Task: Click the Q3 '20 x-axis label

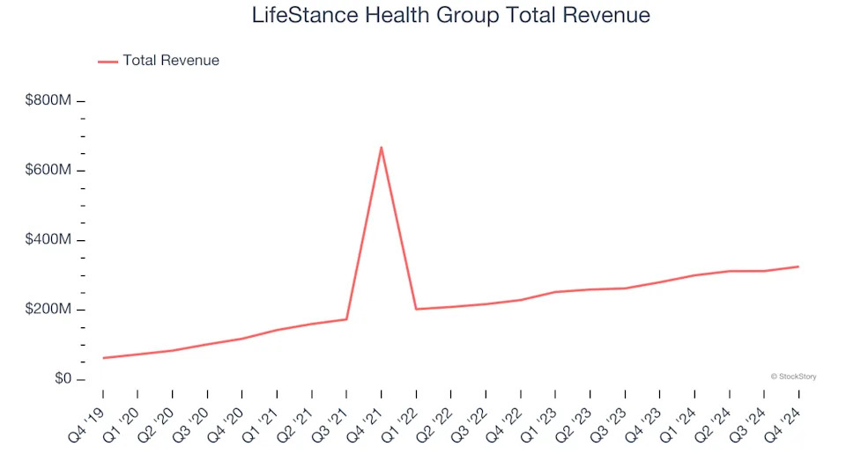Action: coord(190,425)
